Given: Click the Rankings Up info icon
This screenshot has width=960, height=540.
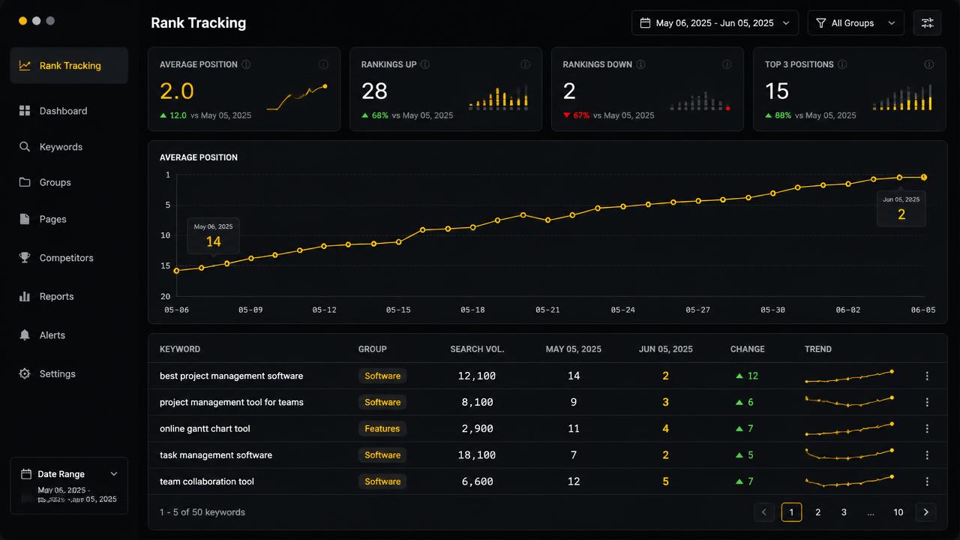Looking at the screenshot, I should [x=425, y=64].
